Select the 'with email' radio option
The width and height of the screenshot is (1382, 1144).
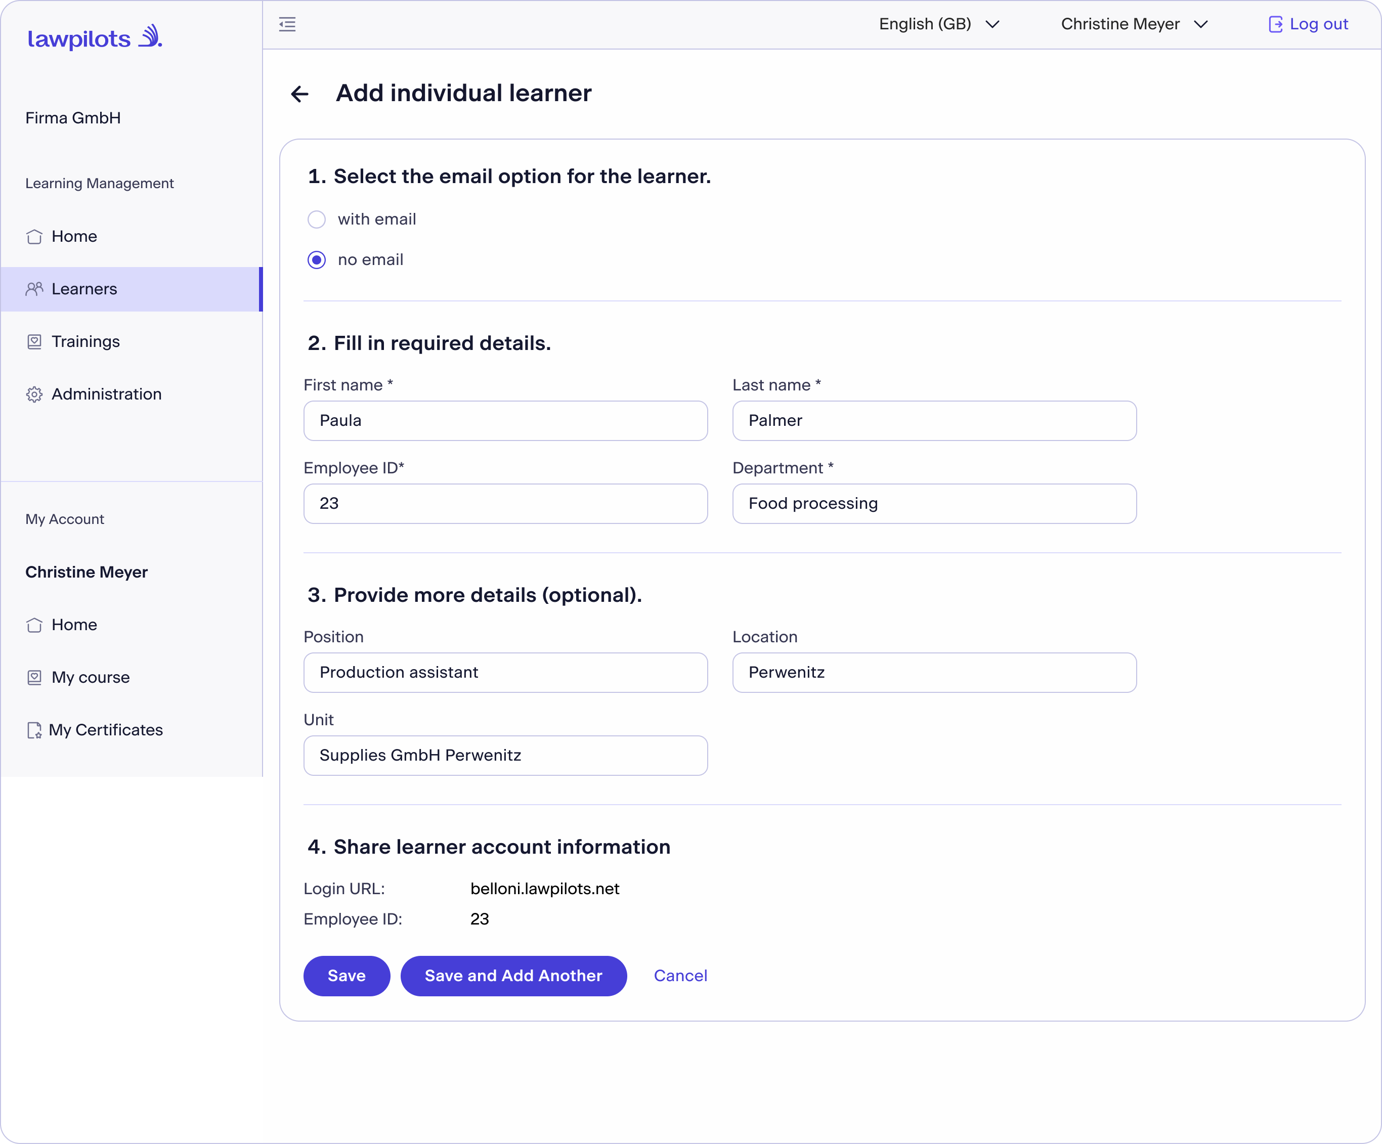coord(317,219)
